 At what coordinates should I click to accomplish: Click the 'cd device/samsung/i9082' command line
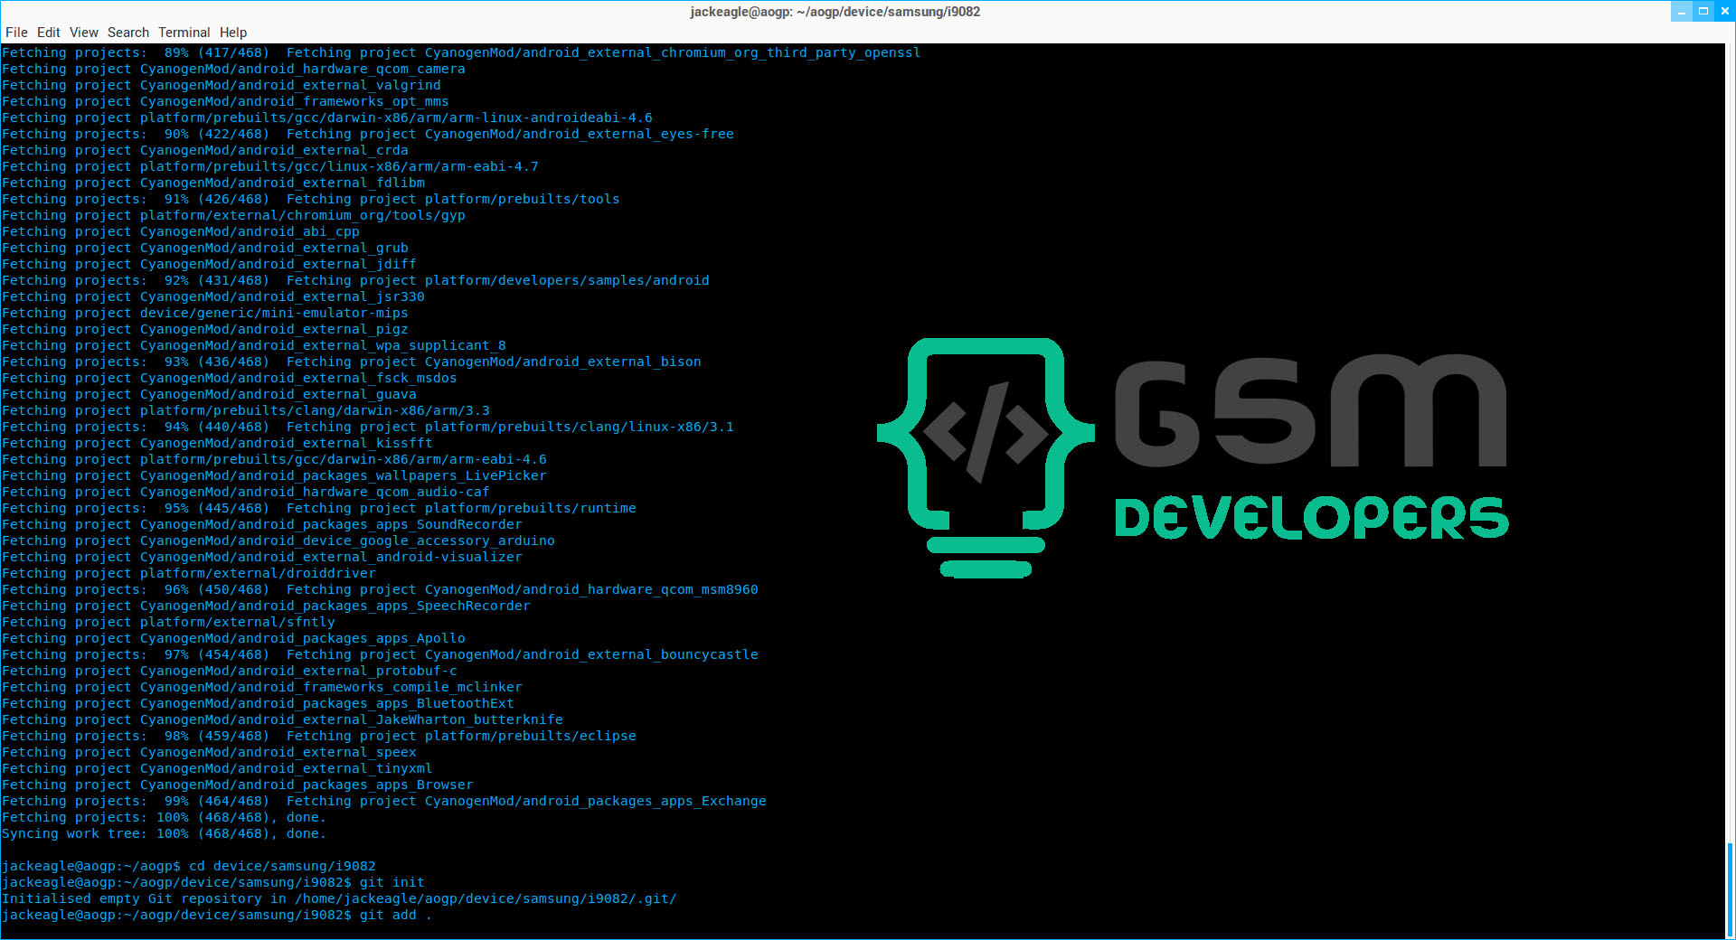pyautogui.click(x=189, y=867)
